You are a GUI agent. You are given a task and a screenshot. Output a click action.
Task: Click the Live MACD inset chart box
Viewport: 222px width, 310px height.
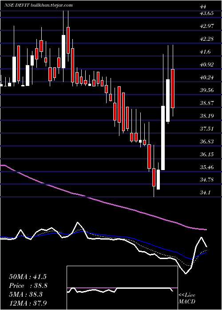coord(122,288)
